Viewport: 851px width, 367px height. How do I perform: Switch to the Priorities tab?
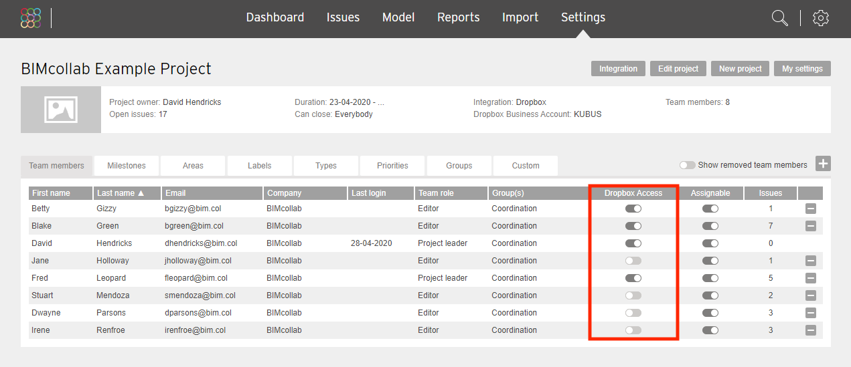coord(392,166)
